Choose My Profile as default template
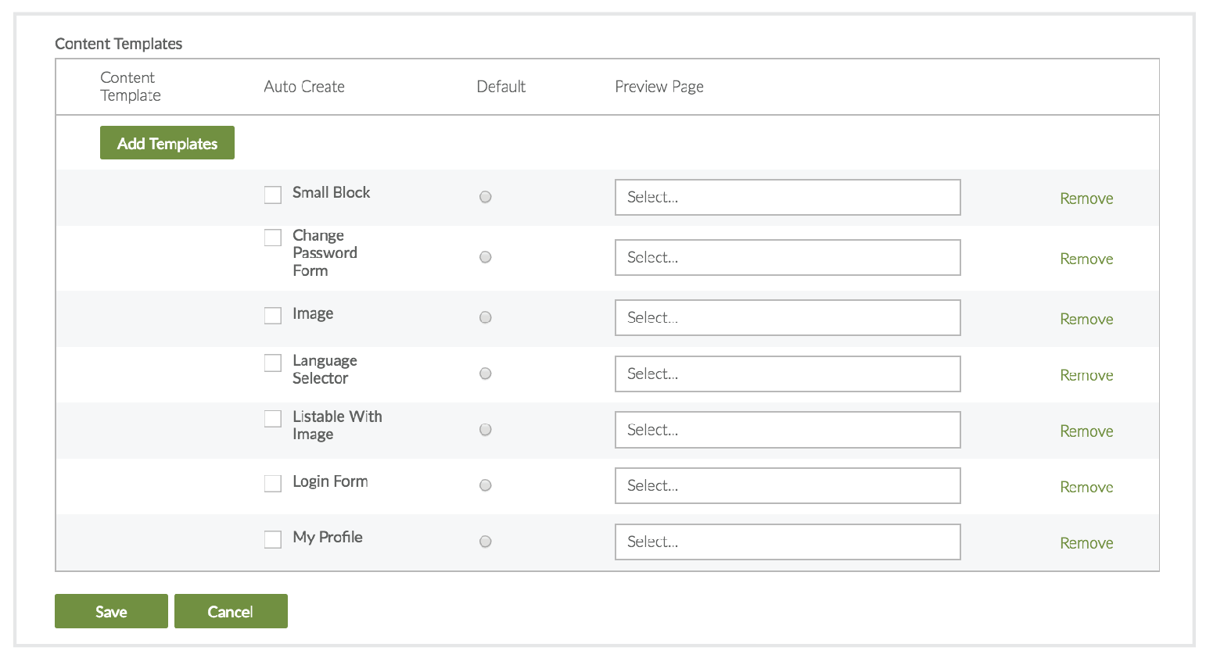The width and height of the screenshot is (1206, 658). coord(486,542)
